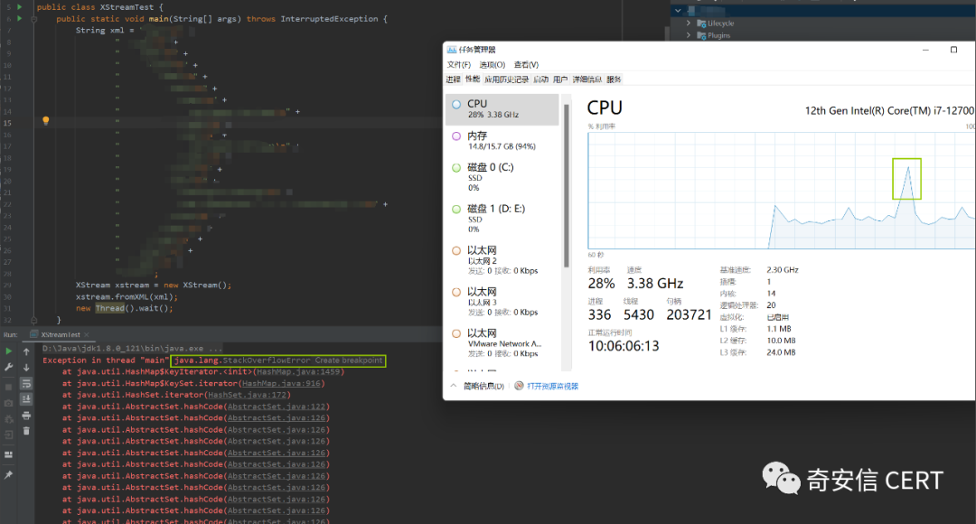This screenshot has height=524, width=976.
Task: Open the HashSet.java:172 stack trace link
Action: (x=247, y=395)
